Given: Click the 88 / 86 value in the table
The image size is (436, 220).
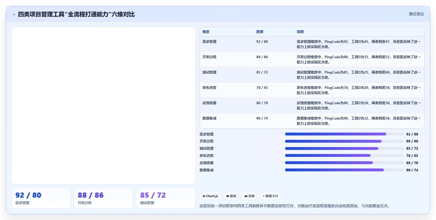Looking at the screenshot, I should [262, 57].
